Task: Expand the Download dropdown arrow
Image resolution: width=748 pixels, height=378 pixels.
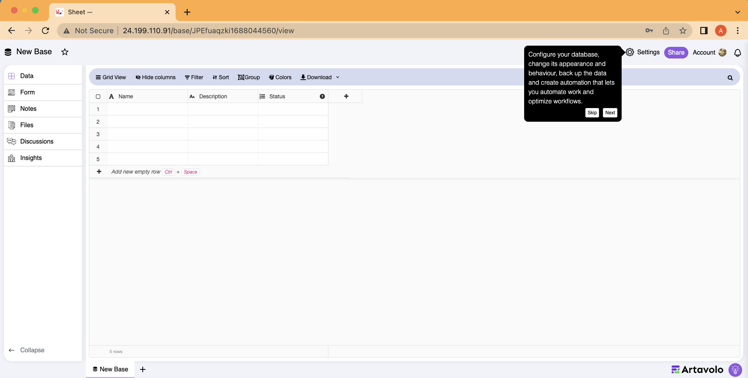Action: 338,77
